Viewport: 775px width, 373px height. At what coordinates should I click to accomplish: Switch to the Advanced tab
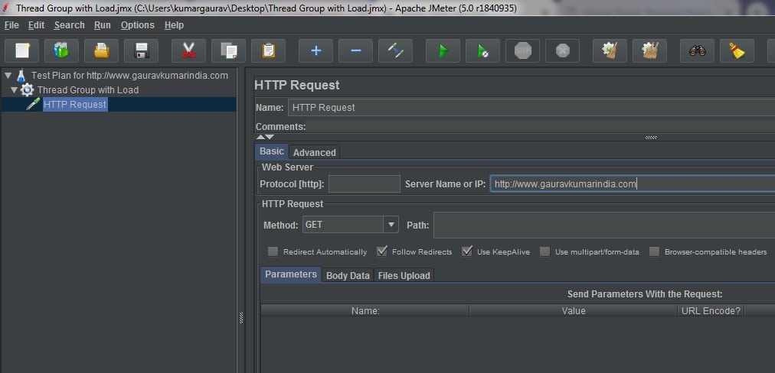314,152
